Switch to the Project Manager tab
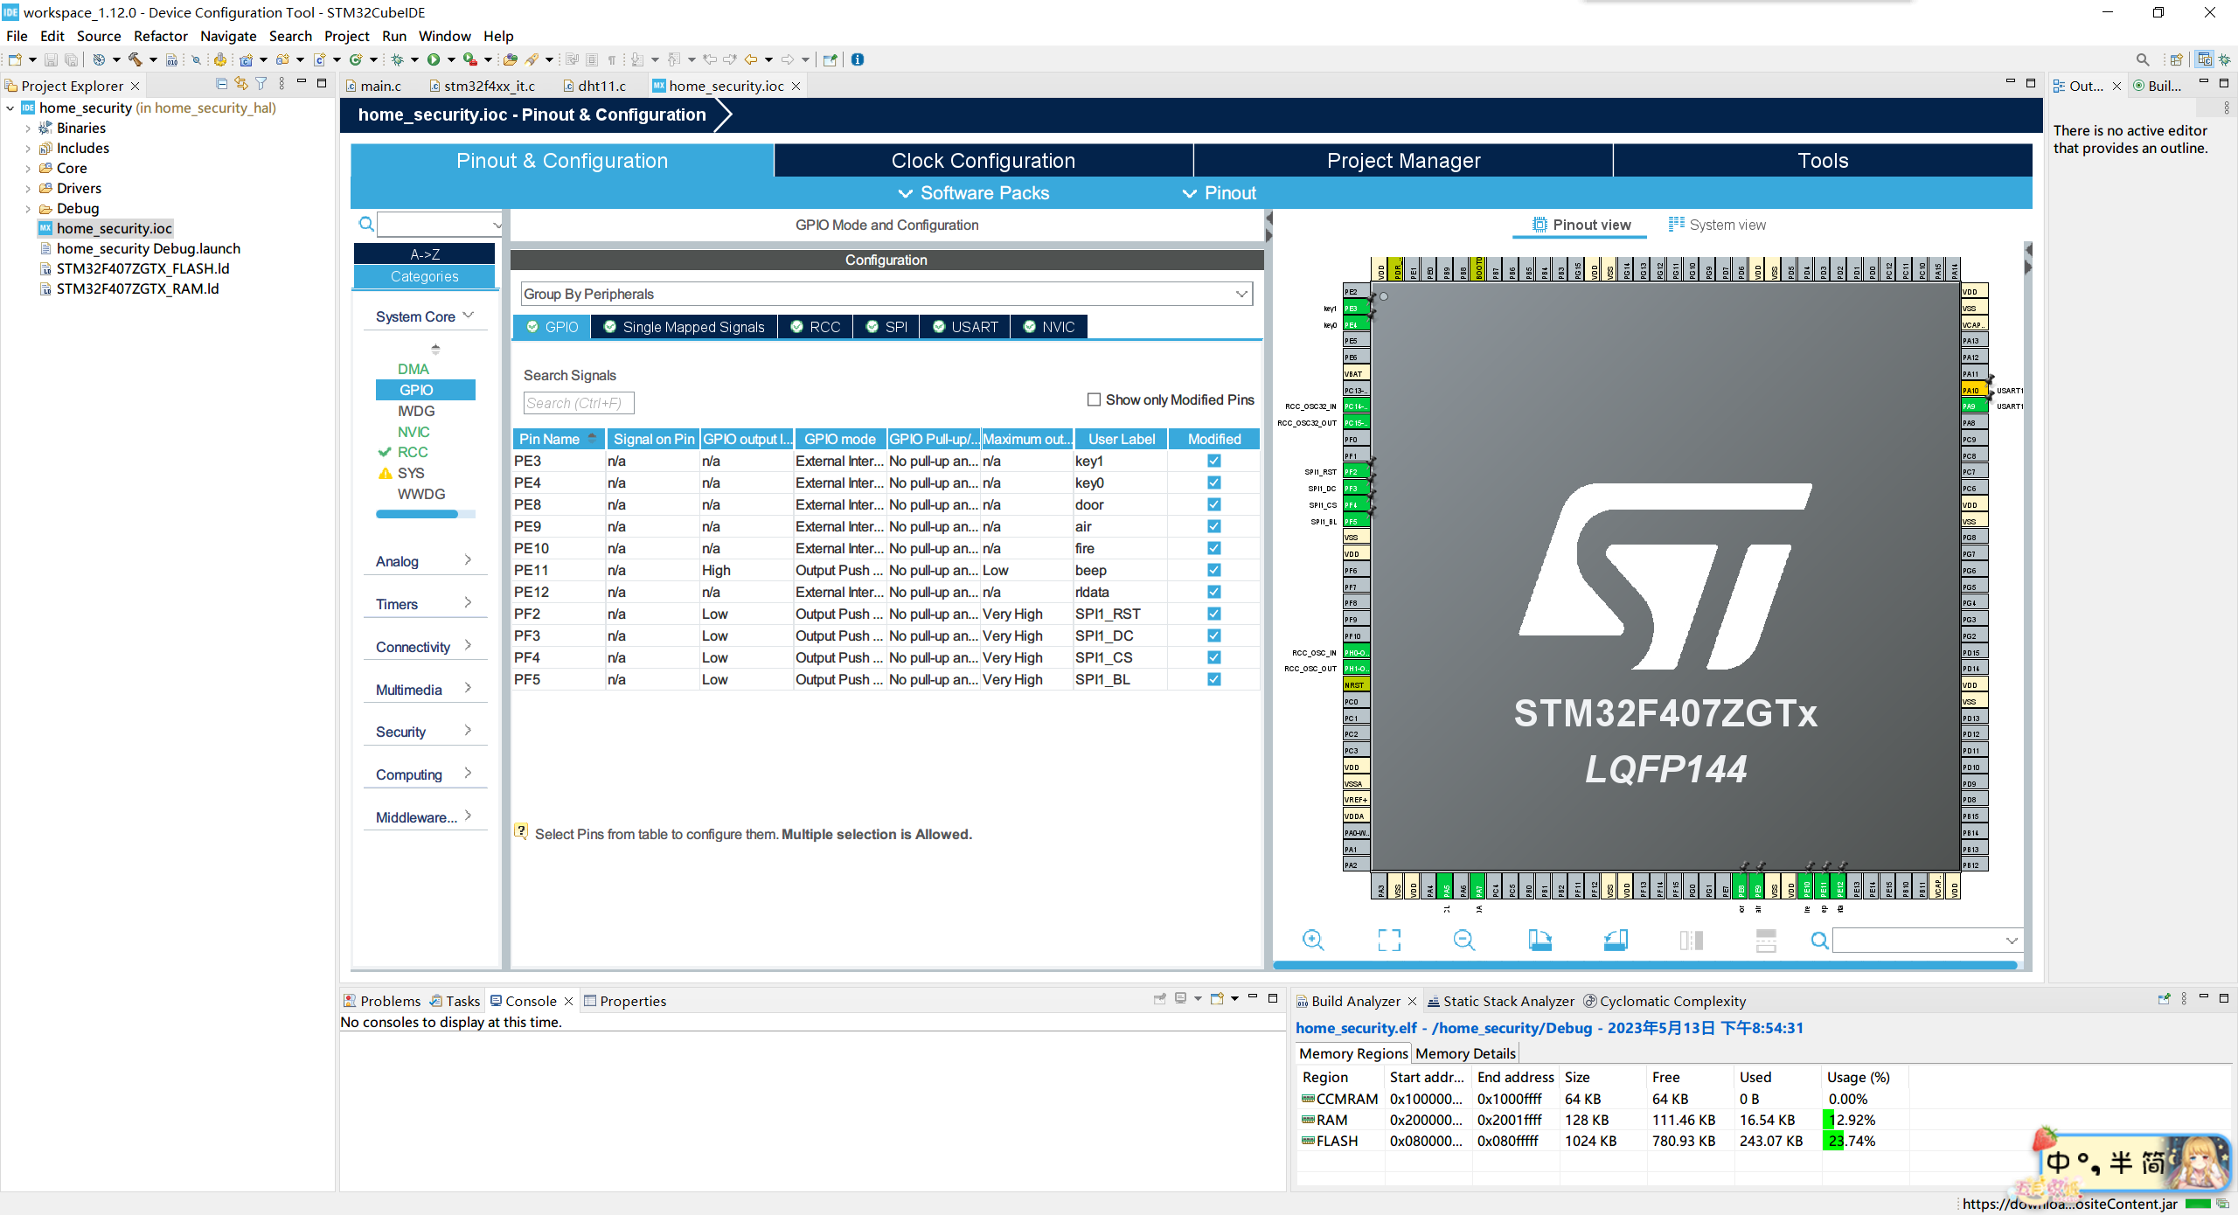Screen dimensions: 2238x1215 (x=1403, y=161)
